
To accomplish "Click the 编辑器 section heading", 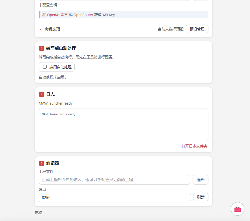I will point(52,163).
